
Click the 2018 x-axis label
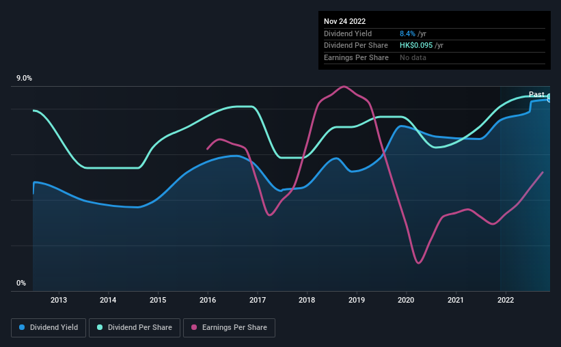pos(307,300)
